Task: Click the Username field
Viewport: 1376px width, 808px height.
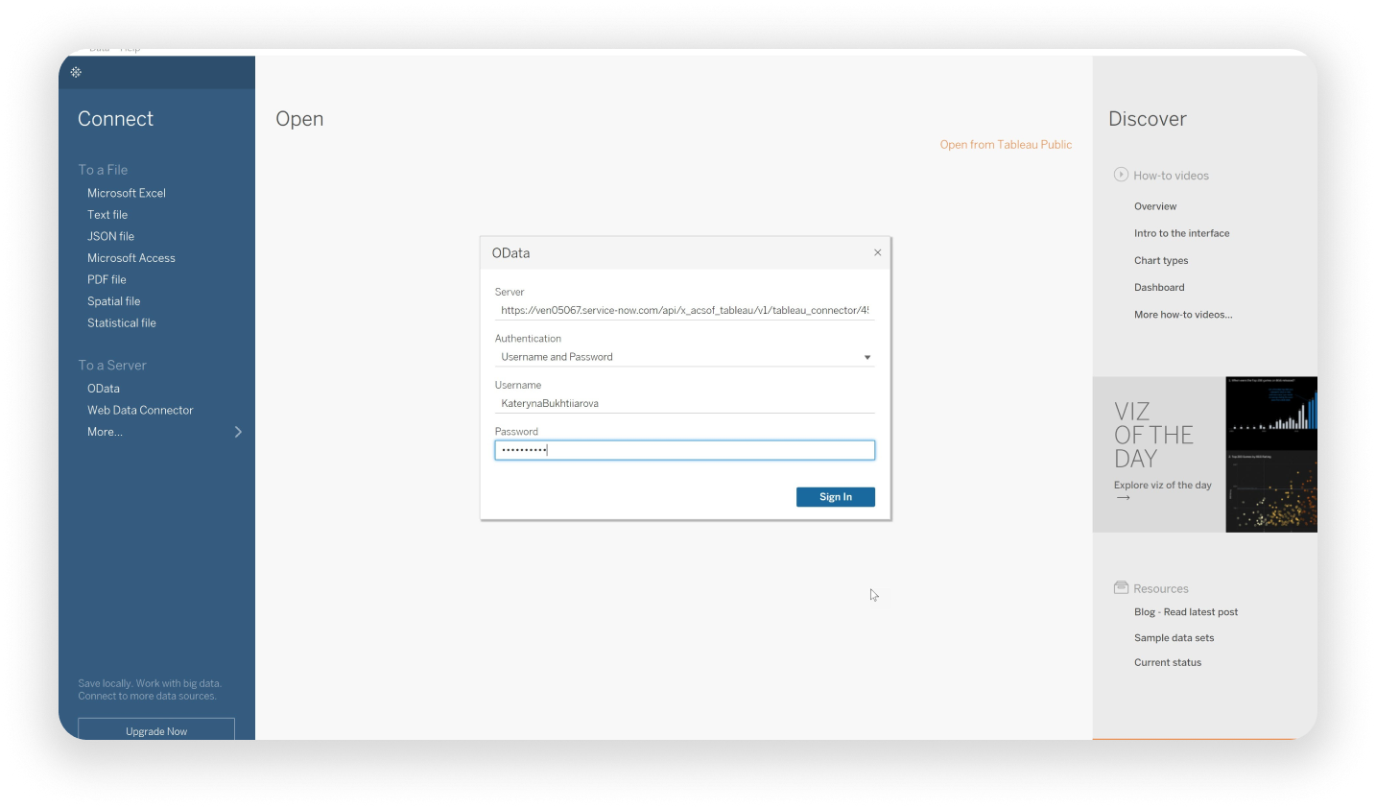Action: (x=684, y=404)
